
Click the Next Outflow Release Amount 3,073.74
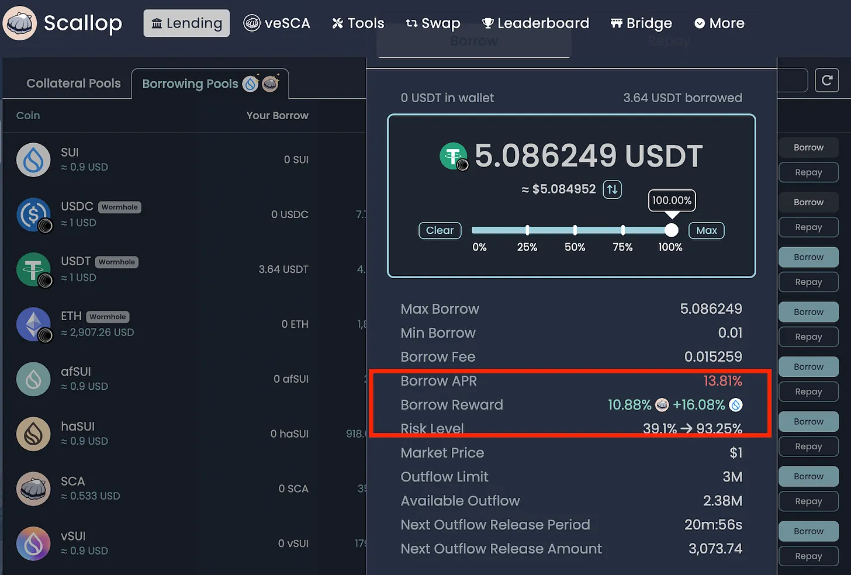tap(715, 549)
